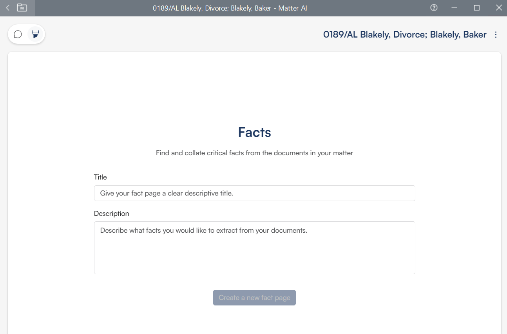Click the matter name heading at top right

(x=404, y=35)
